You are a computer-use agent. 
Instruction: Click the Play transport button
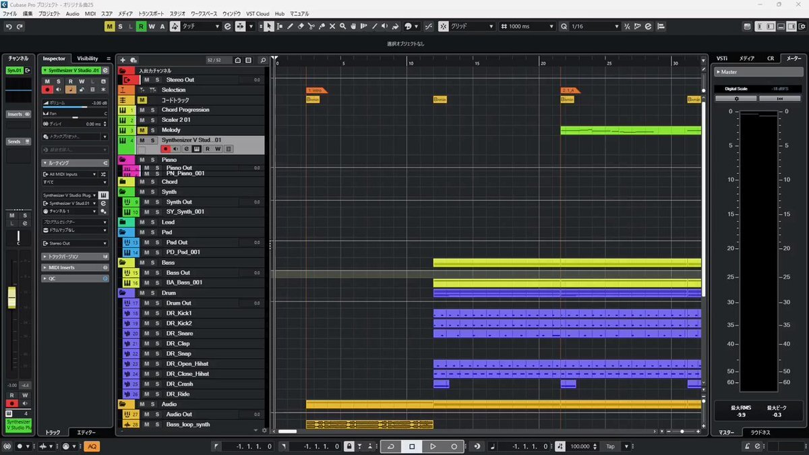point(433,446)
